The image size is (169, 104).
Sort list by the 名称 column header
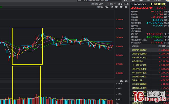coord(135,46)
